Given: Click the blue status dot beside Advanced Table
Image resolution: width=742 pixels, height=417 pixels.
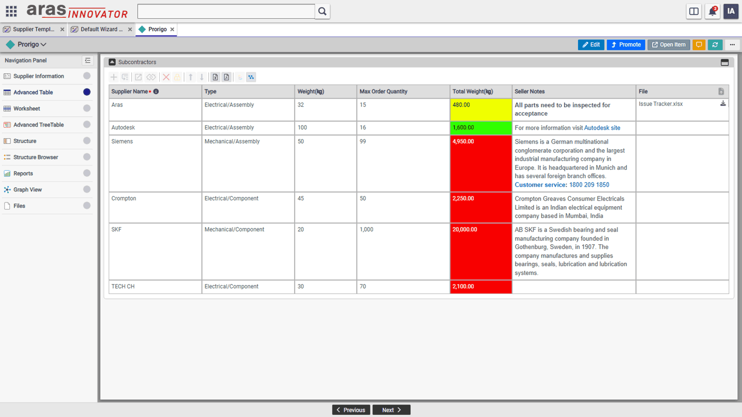Looking at the screenshot, I should click(87, 92).
